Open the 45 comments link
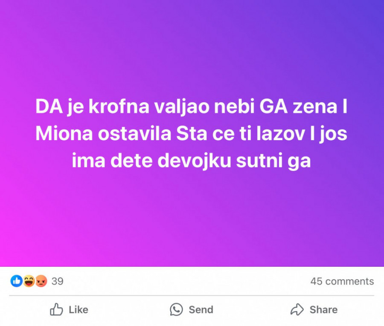This screenshot has height=326, width=384. 342,281
